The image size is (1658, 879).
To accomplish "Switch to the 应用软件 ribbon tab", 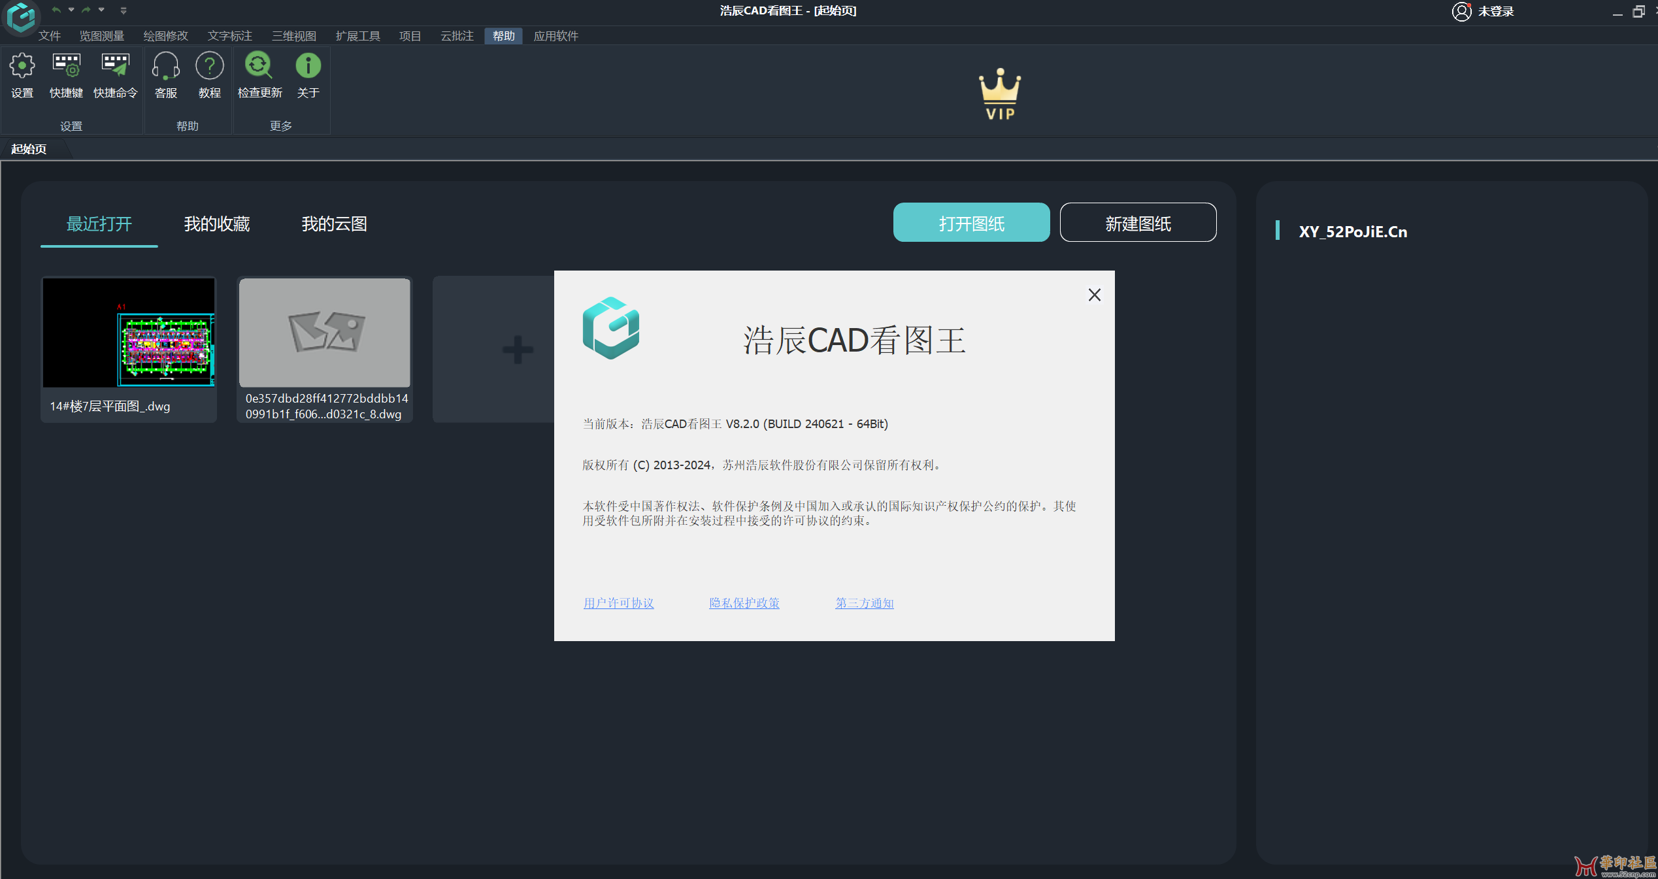I will [x=556, y=36].
